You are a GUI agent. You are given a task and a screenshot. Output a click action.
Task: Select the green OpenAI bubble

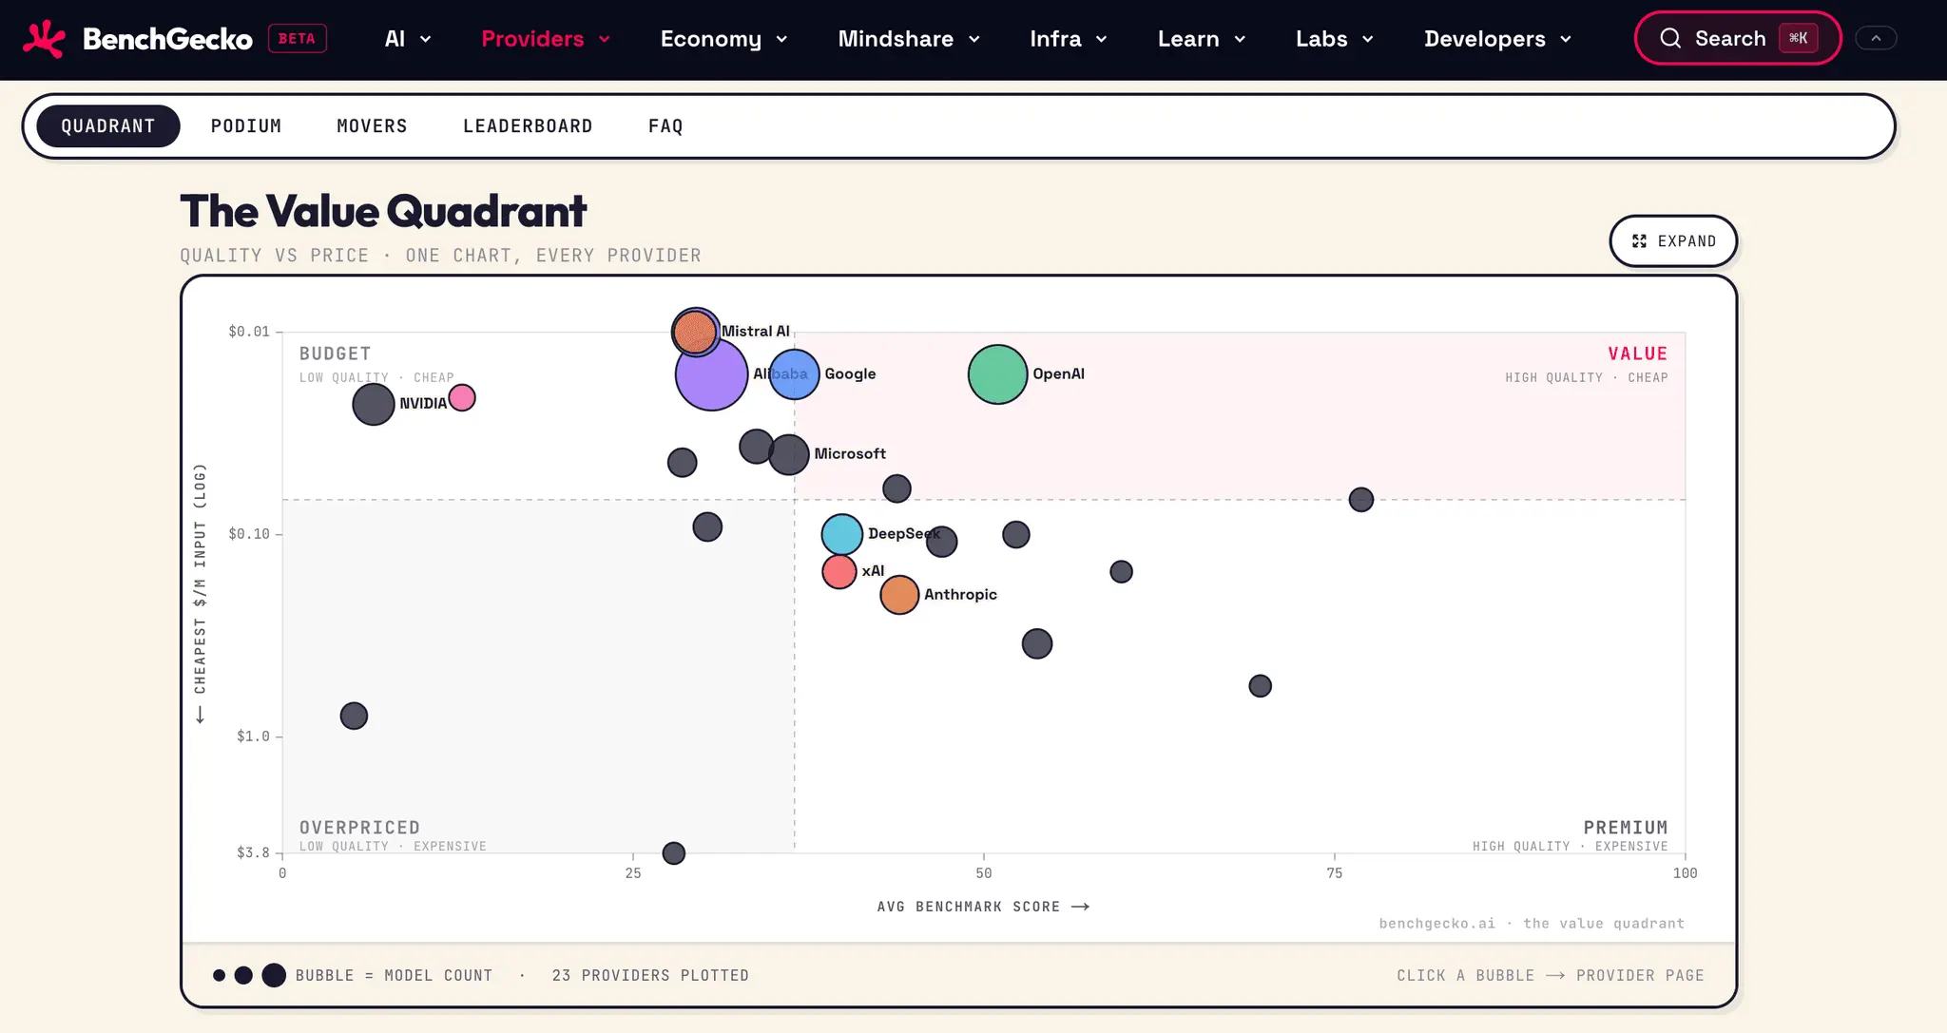point(997,374)
